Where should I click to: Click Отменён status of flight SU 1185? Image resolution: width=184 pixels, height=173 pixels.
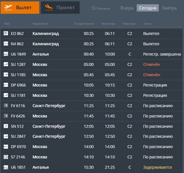coord(152,75)
